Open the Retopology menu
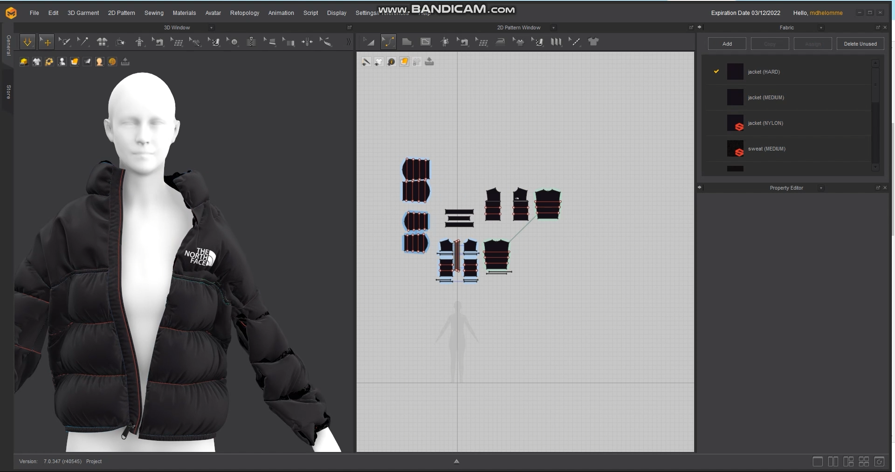This screenshot has width=895, height=472. tap(245, 13)
